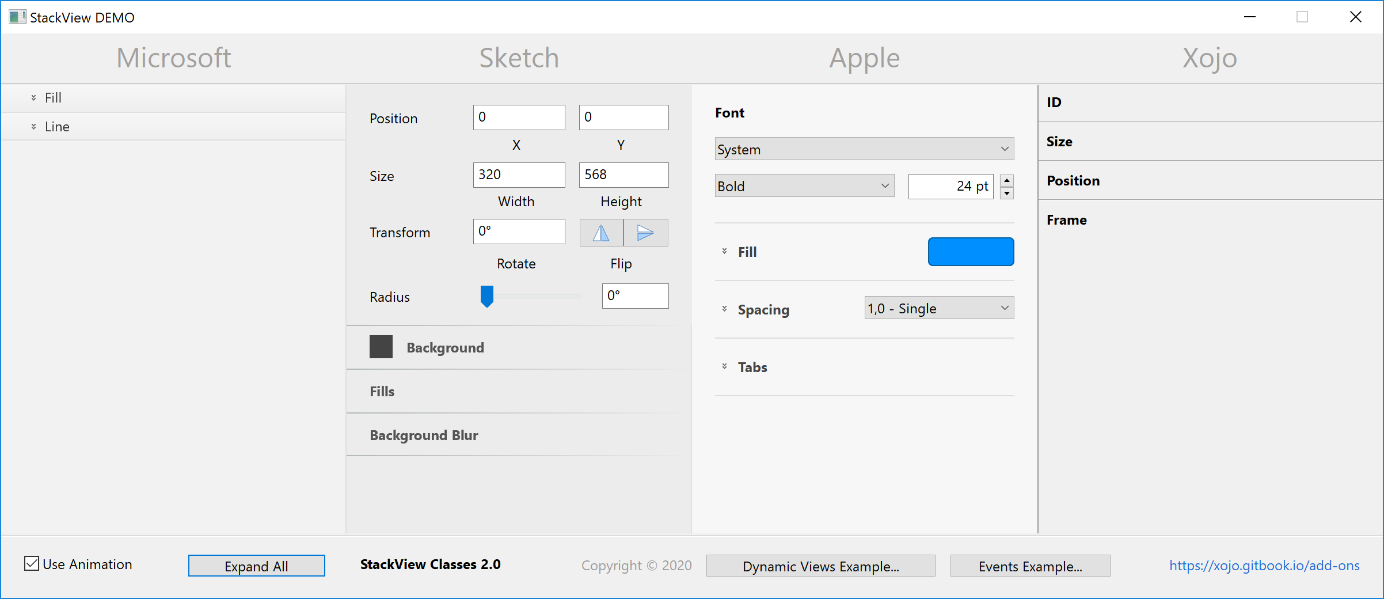Click the Radius value field
1384x599 pixels.
pos(635,295)
